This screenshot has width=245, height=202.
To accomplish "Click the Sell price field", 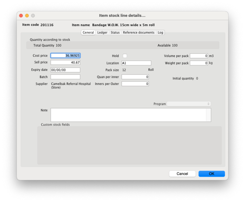I will pyautogui.click(x=65, y=63).
